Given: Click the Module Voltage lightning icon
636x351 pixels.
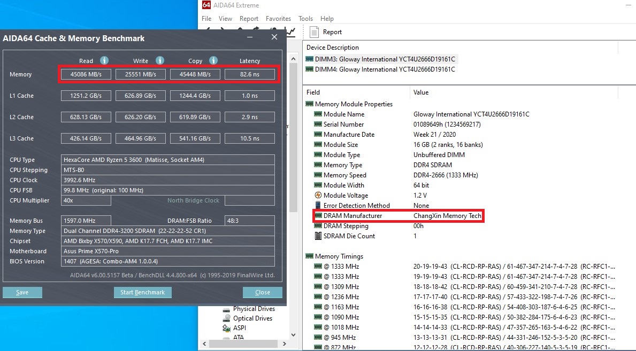Looking at the screenshot, I should pyautogui.click(x=318, y=196).
